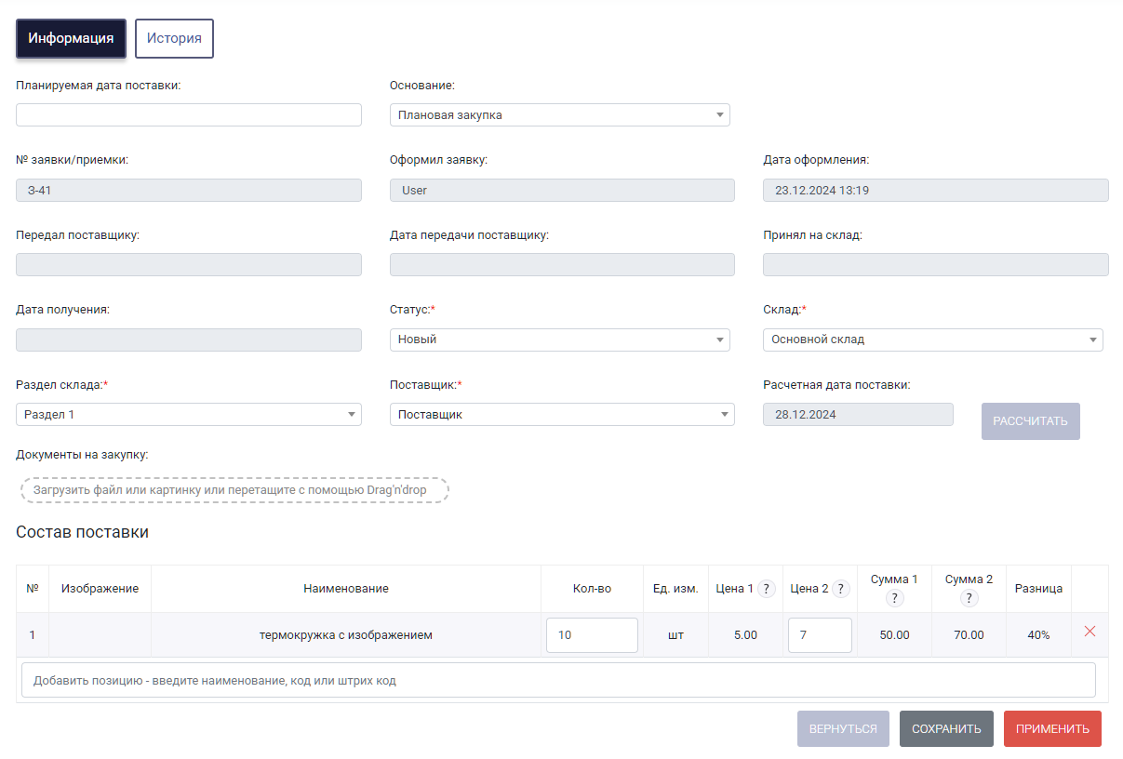The height and width of the screenshot is (759, 1123).
Task: Click the help icon next to Цена 1
Action: point(767,589)
